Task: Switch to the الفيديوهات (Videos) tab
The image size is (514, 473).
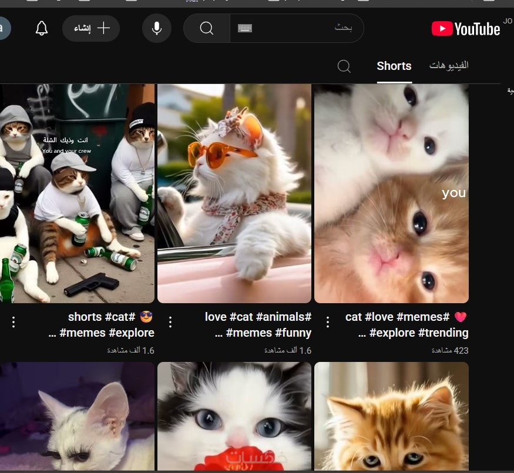Action: coord(449,66)
